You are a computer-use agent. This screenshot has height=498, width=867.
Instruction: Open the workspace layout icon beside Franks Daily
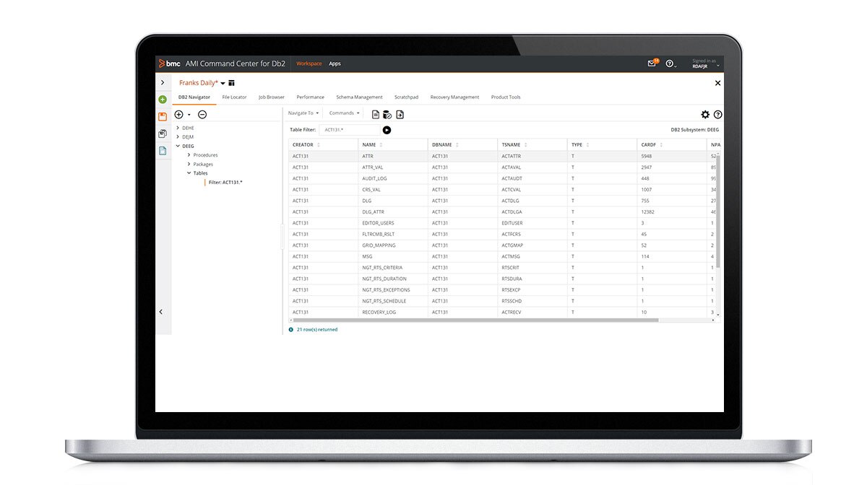[231, 83]
